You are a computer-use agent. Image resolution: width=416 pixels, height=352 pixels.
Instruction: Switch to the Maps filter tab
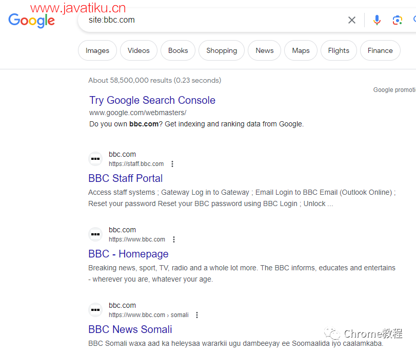301,50
